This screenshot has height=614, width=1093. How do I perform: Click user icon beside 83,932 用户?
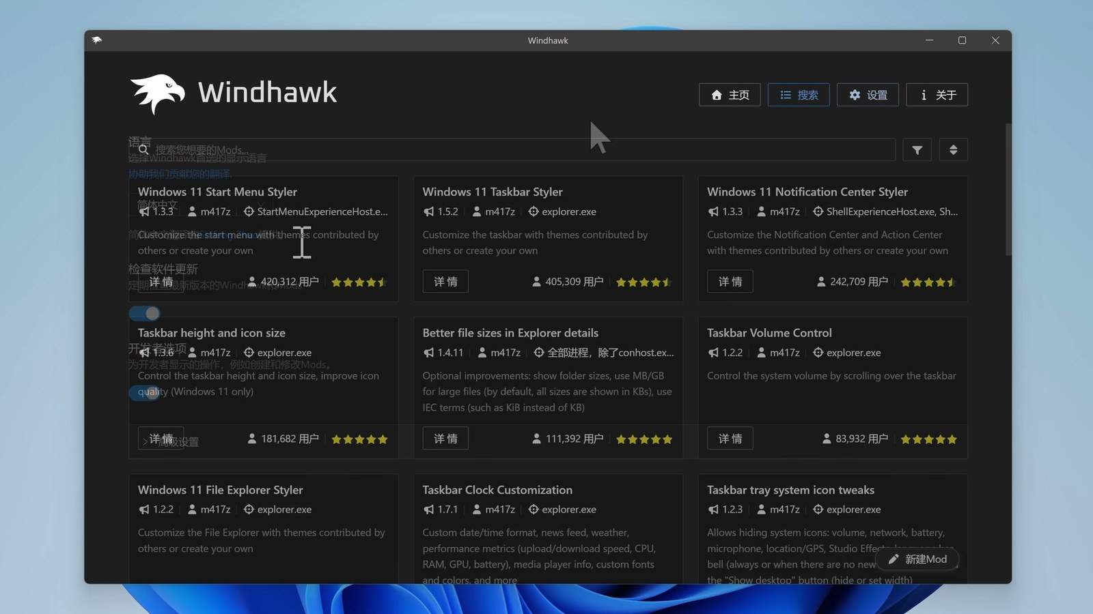pyautogui.click(x=827, y=439)
